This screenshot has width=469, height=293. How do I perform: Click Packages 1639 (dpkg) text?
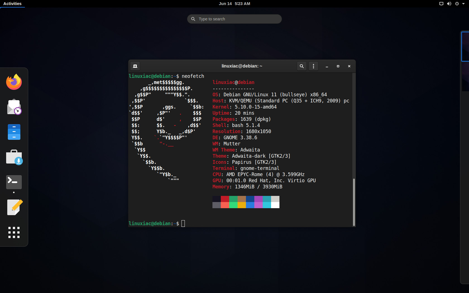click(242, 119)
